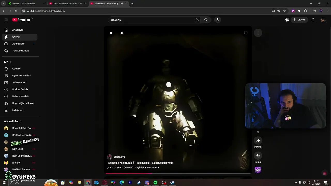Open Videolarınız in sidebar

20,82
